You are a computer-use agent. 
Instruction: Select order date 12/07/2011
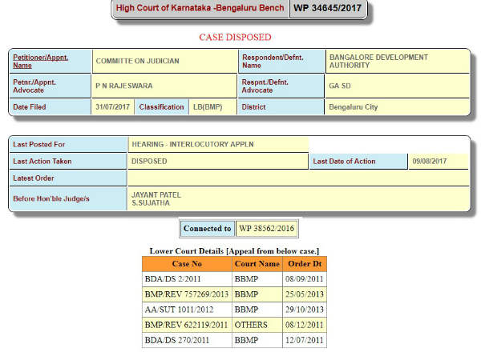click(305, 341)
